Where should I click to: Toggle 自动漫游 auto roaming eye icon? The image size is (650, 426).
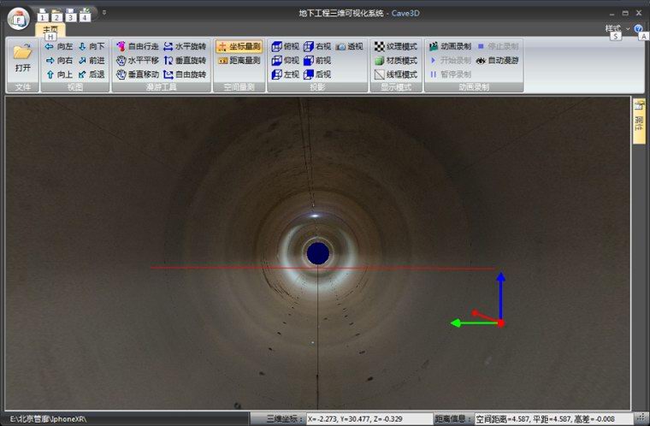498,61
